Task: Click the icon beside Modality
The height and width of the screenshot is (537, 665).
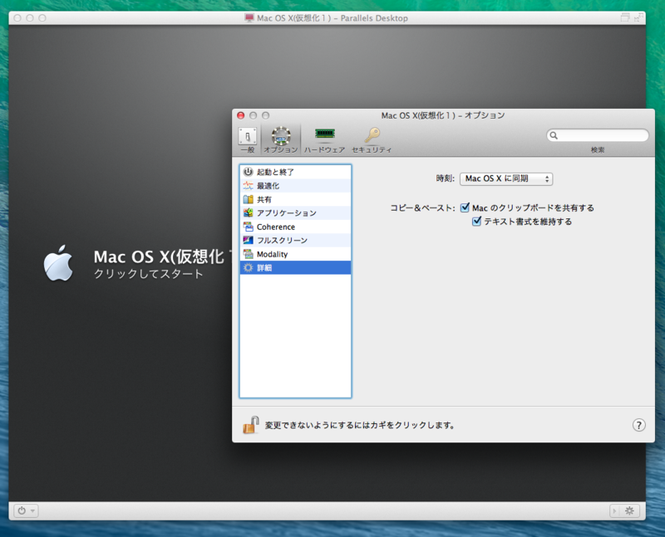Action: (248, 254)
